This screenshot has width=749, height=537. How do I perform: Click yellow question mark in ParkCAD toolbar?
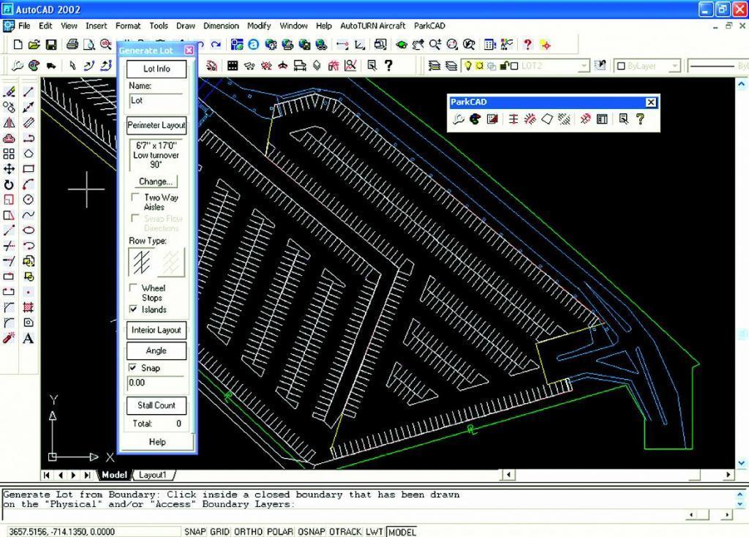640,119
